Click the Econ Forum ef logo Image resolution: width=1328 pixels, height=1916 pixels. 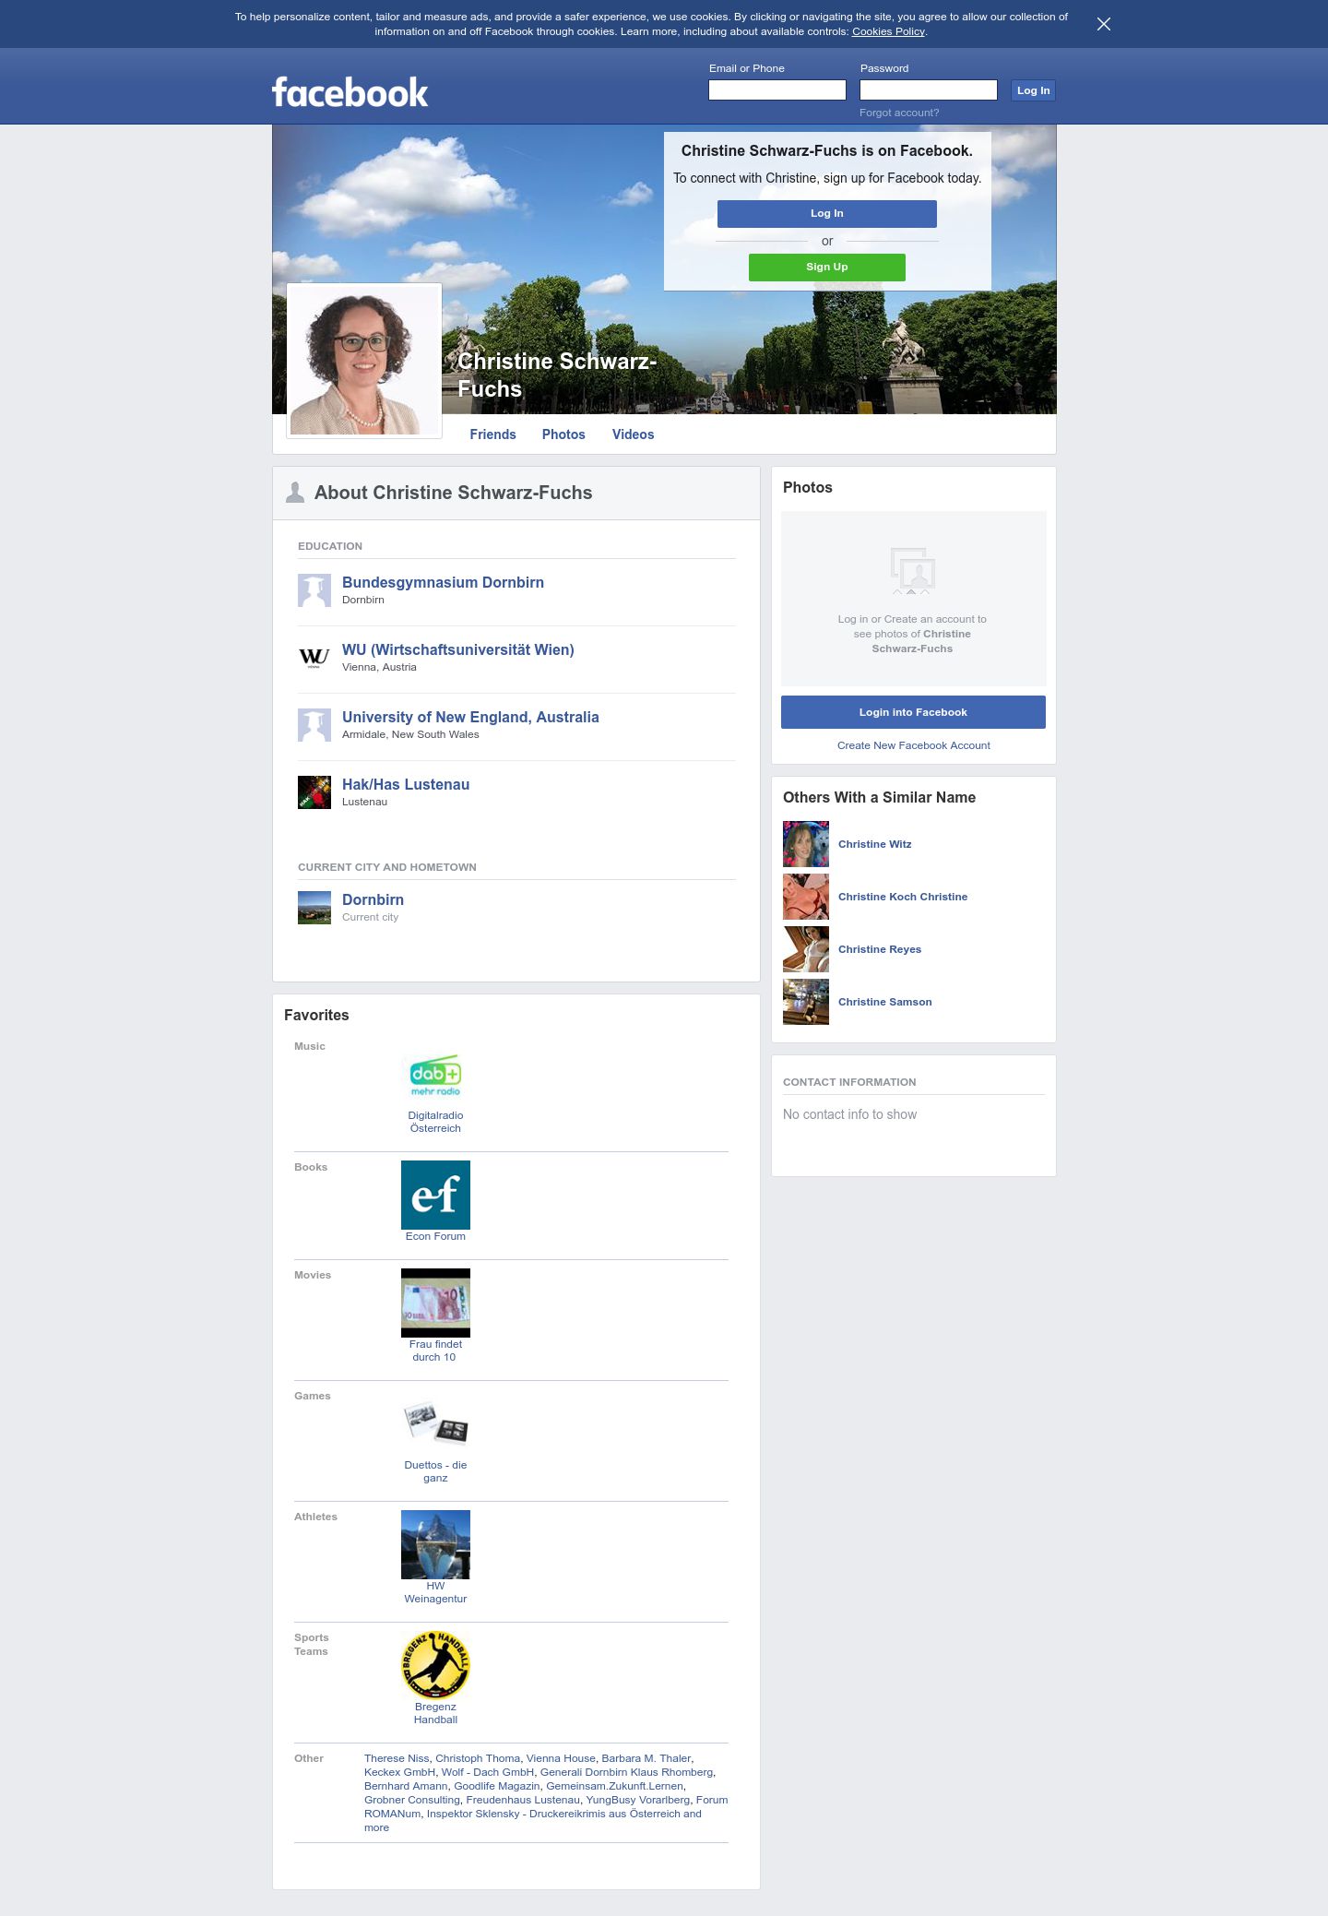coord(435,1195)
